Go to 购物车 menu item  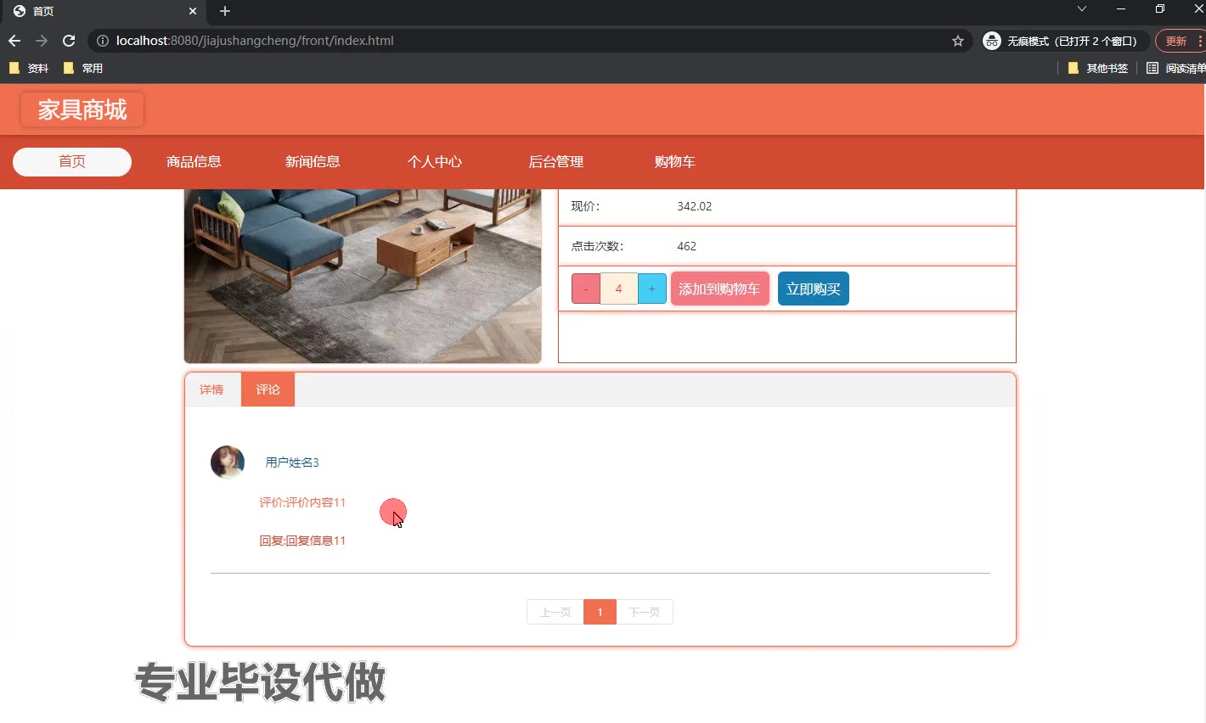(x=674, y=162)
